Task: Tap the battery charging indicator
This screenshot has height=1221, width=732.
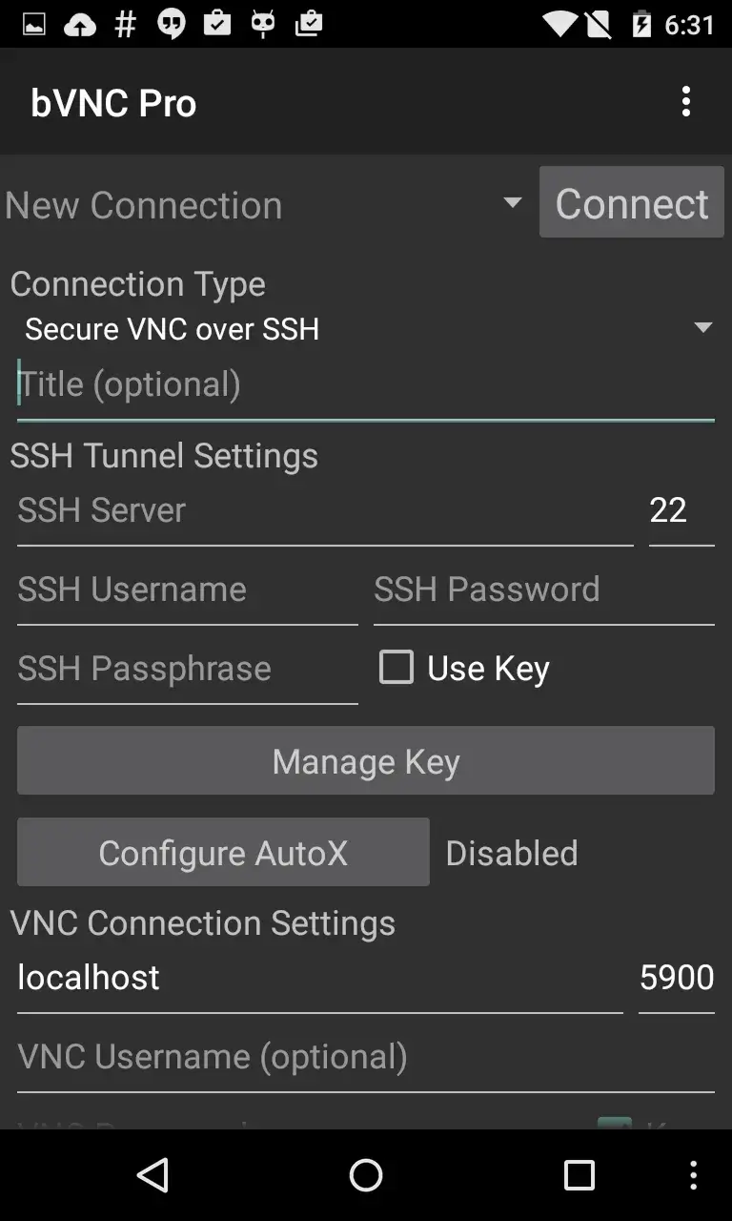Action: [x=643, y=26]
